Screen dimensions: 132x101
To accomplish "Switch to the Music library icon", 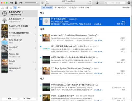I will (3, 8).
